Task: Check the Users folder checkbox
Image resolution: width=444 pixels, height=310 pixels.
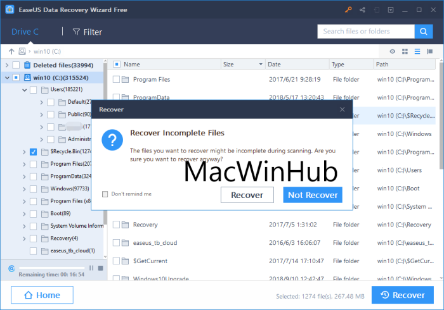Action: click(x=34, y=90)
